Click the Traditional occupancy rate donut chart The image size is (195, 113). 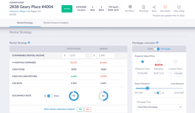[74, 96]
